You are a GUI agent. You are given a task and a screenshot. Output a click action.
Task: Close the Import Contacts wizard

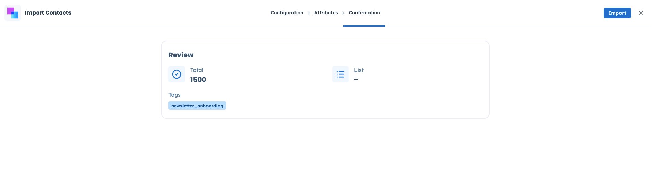(x=640, y=13)
